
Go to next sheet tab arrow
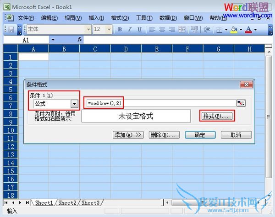[x=20, y=203]
